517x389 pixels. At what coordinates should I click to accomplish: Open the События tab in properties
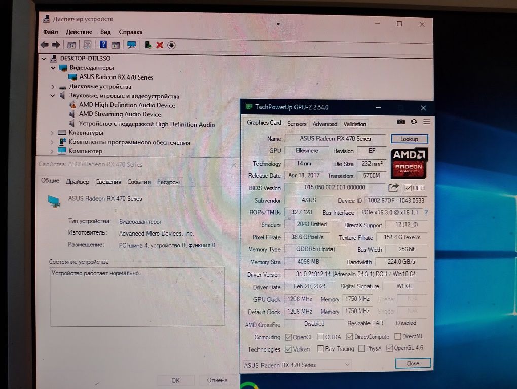[x=139, y=182]
